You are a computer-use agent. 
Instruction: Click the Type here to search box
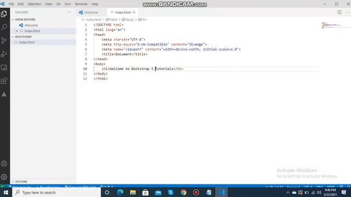pyautogui.click(x=56, y=192)
